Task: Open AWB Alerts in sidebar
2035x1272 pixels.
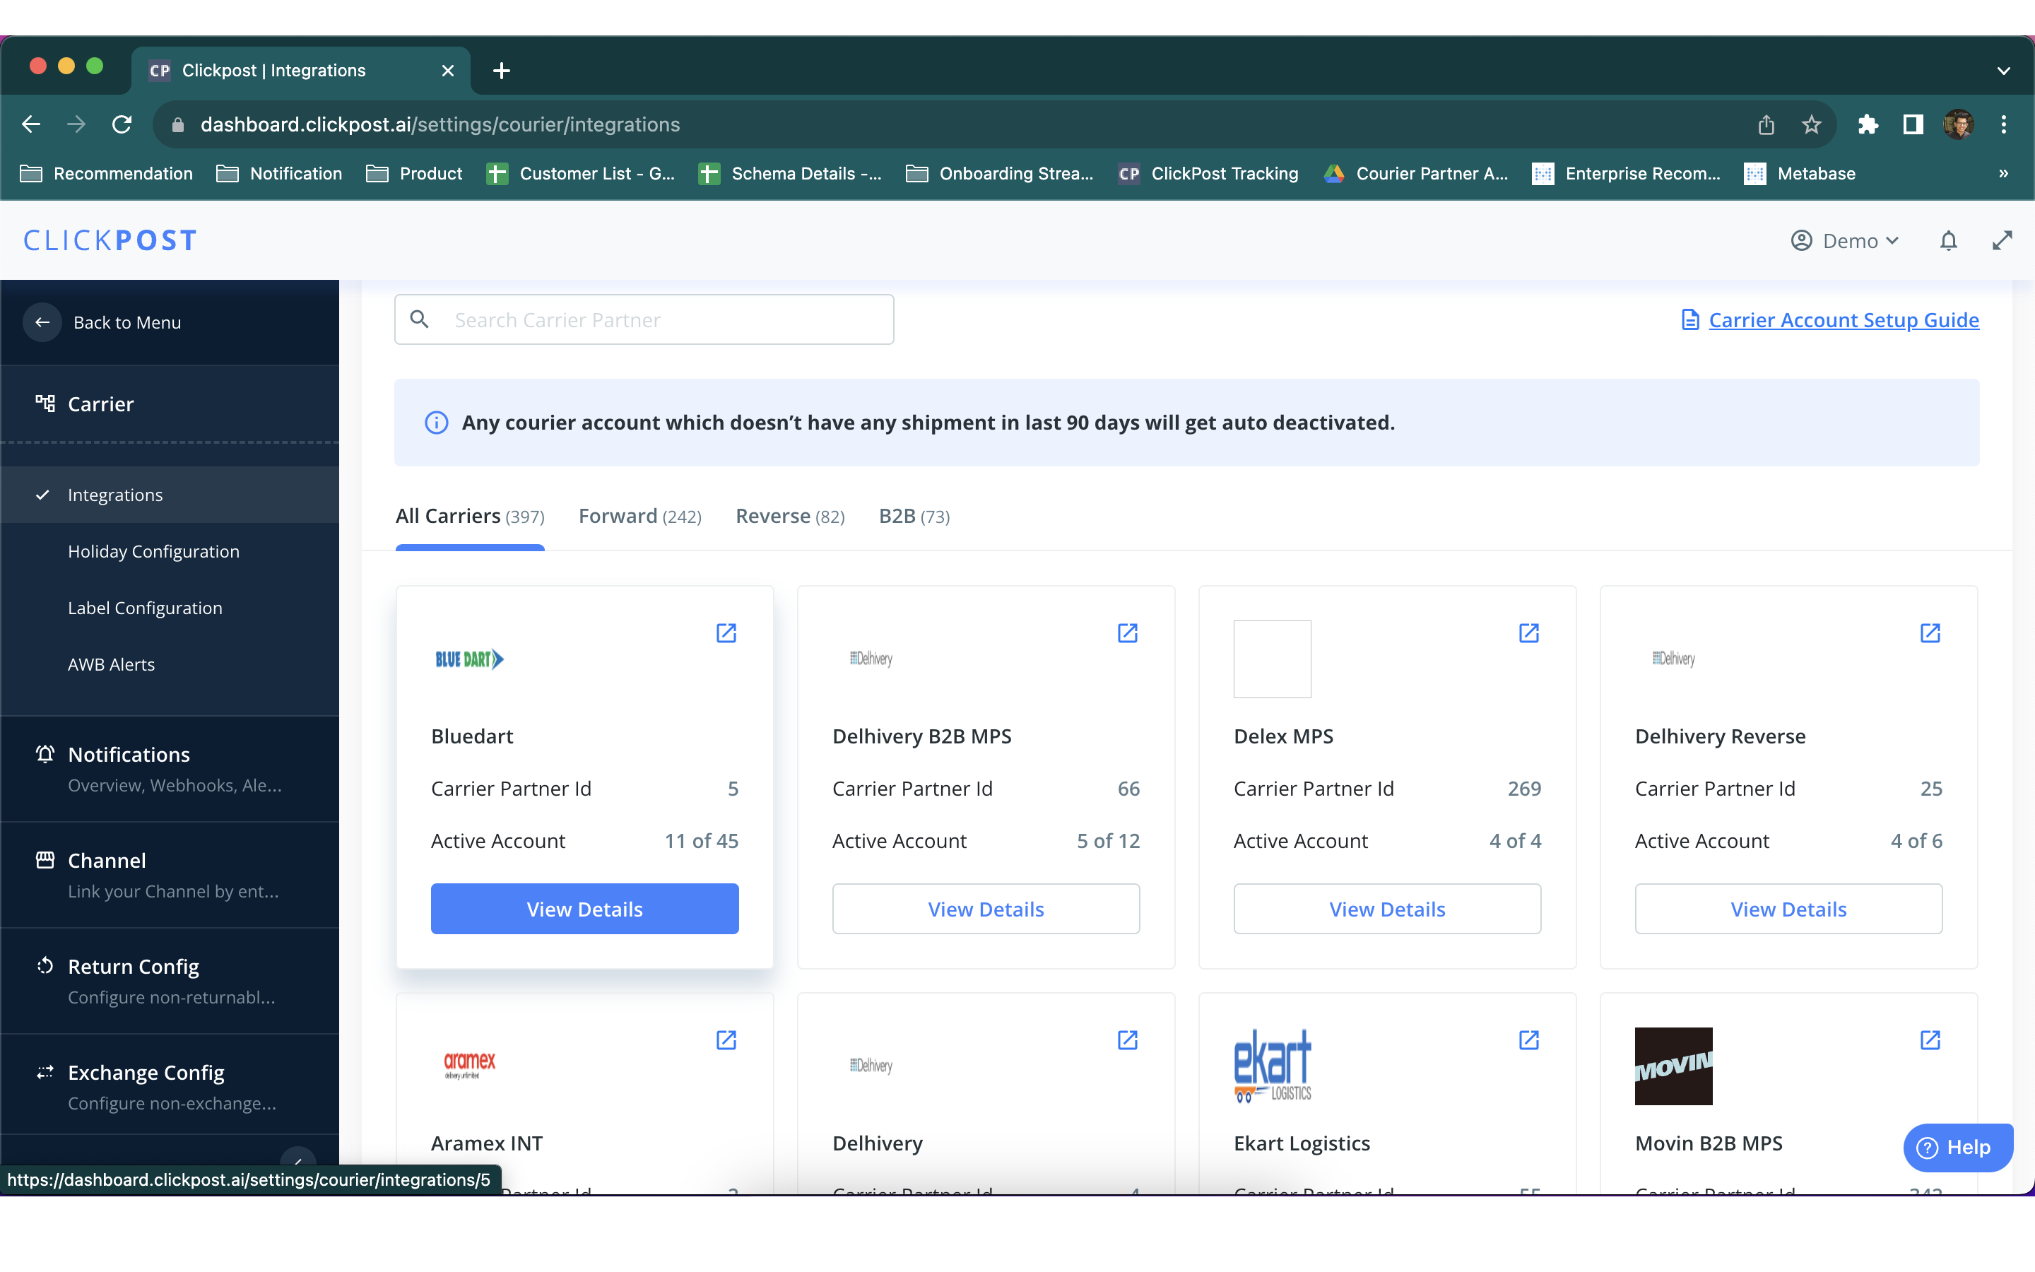Action: [x=170, y=664]
